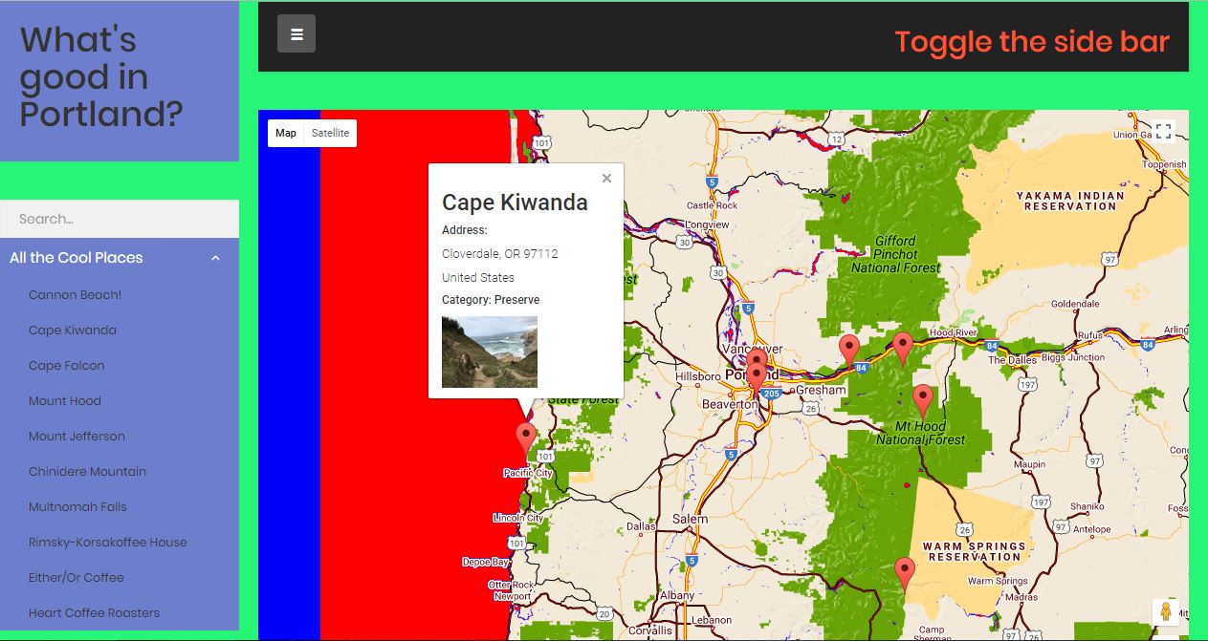This screenshot has width=1208, height=641.
Task: Choose Cape Falcon from the list
Action: pyautogui.click(x=67, y=366)
